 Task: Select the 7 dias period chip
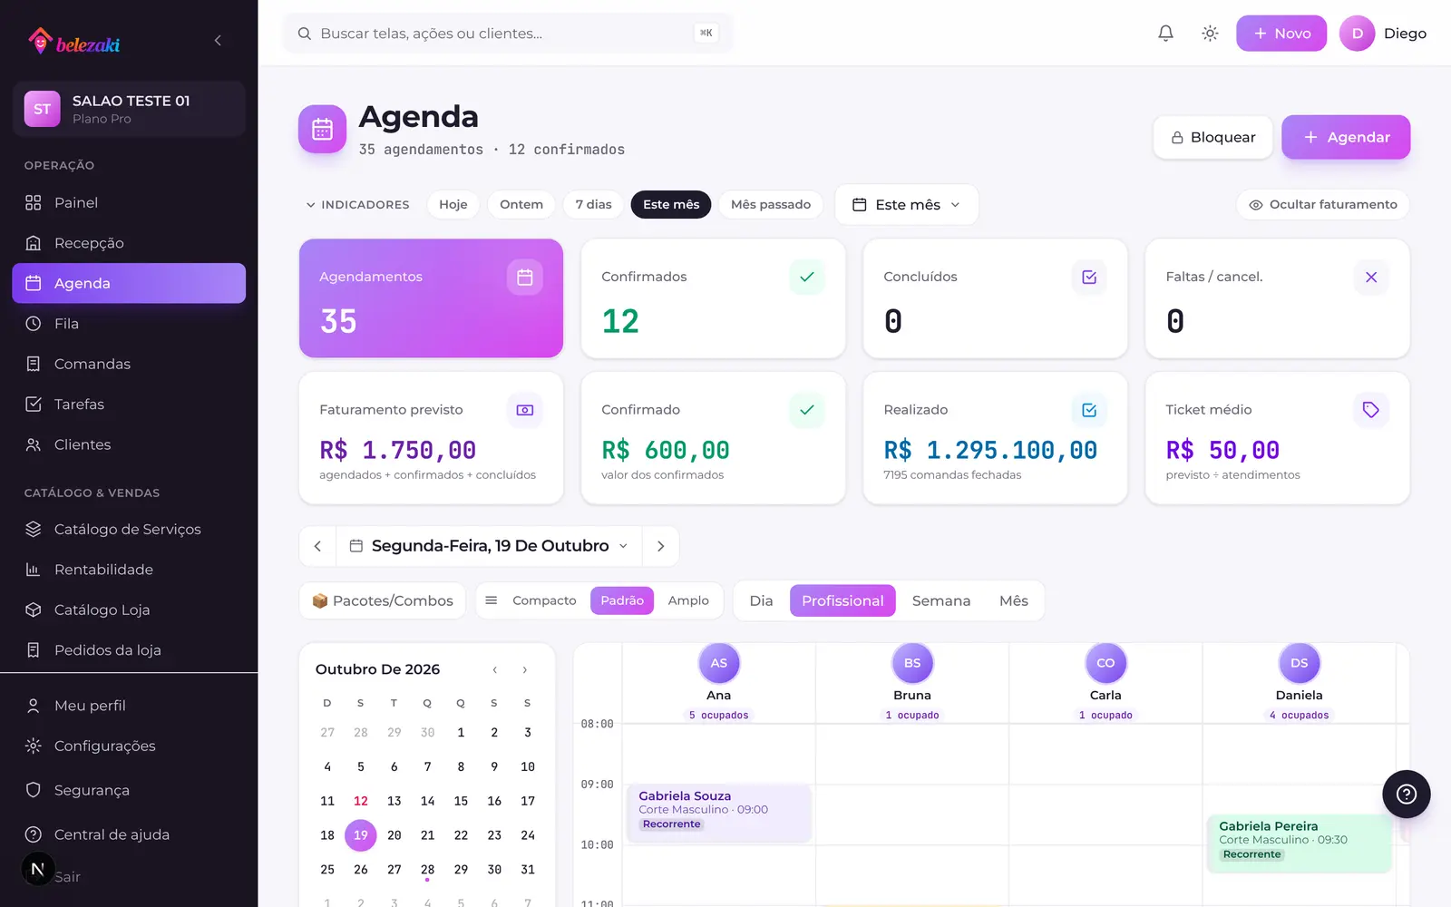pyautogui.click(x=593, y=205)
